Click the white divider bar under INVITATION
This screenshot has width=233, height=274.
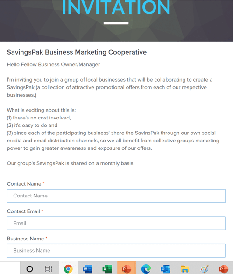116,23
